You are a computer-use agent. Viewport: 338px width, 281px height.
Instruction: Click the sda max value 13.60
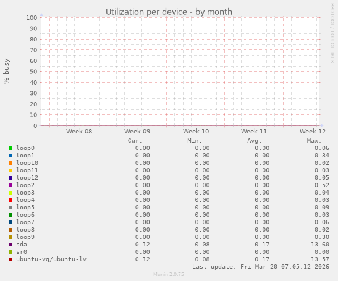click(x=320, y=245)
